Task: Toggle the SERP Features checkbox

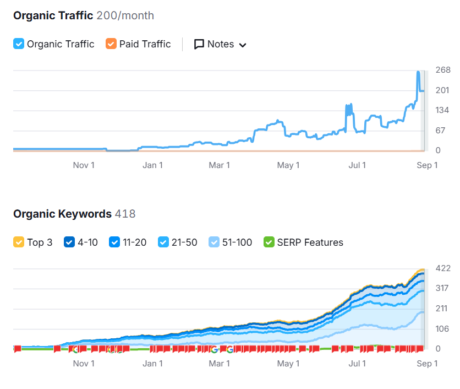Action: (269, 242)
